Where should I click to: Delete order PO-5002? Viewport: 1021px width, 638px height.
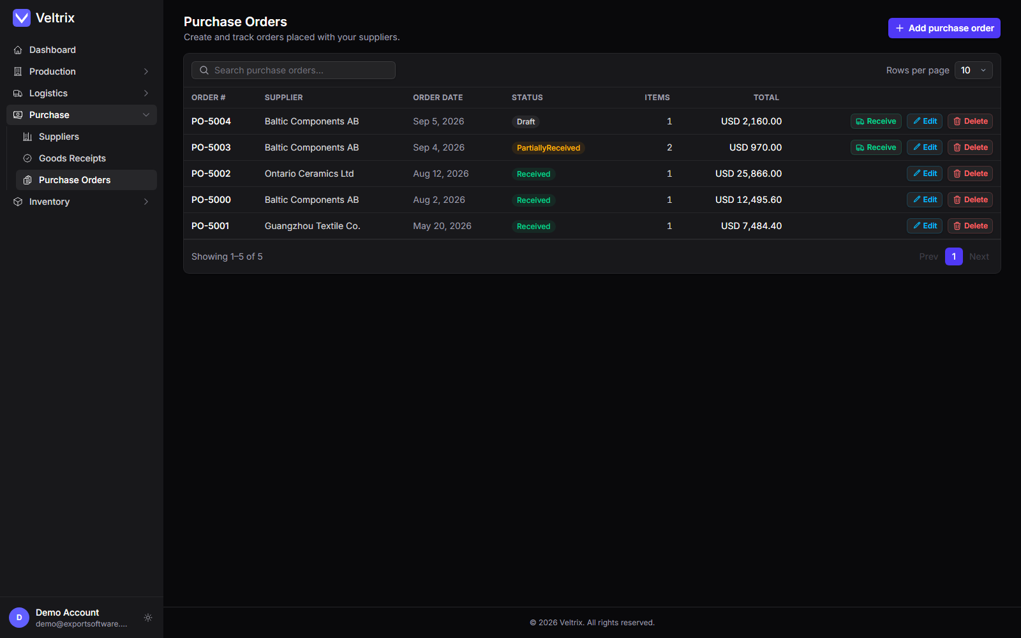(x=970, y=174)
